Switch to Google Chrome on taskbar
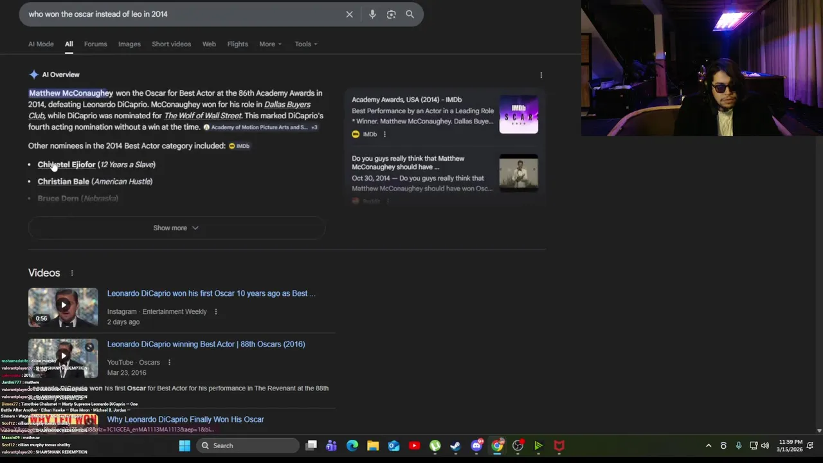823x463 pixels. point(497,446)
